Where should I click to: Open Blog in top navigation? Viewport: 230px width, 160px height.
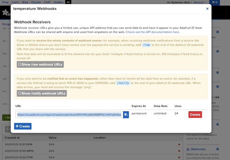coord(25,2)
